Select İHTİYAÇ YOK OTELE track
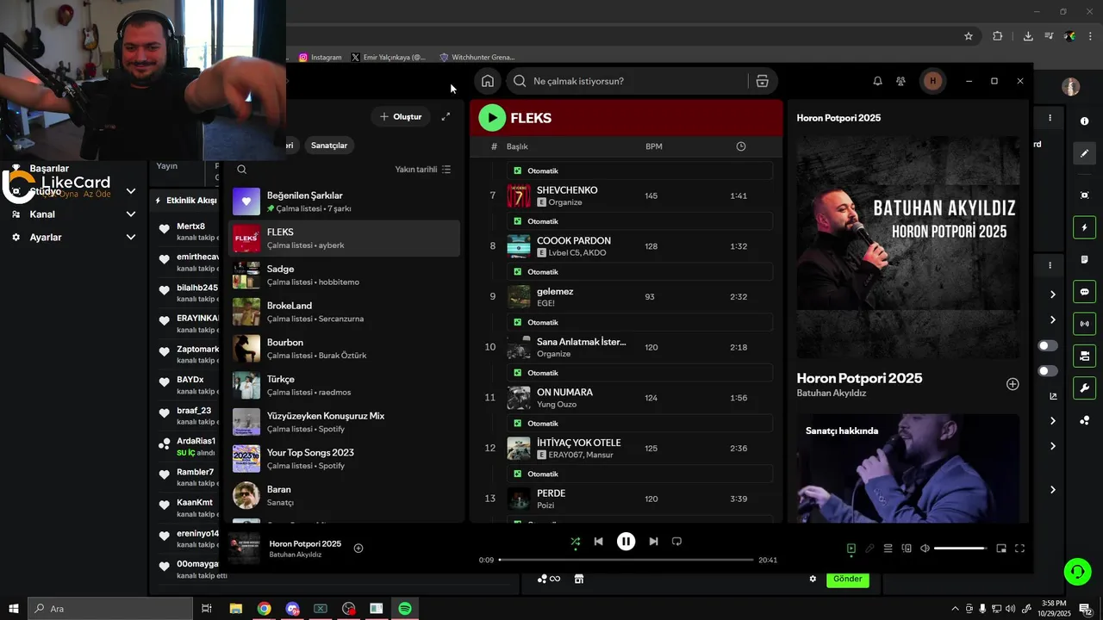1103x620 pixels. (626, 448)
